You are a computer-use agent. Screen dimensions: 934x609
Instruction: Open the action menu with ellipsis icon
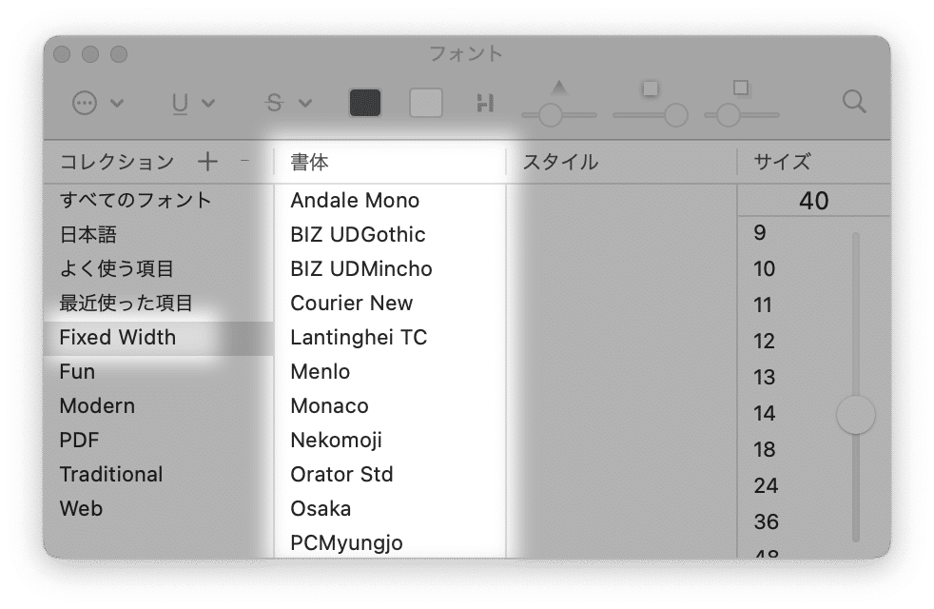click(x=84, y=103)
